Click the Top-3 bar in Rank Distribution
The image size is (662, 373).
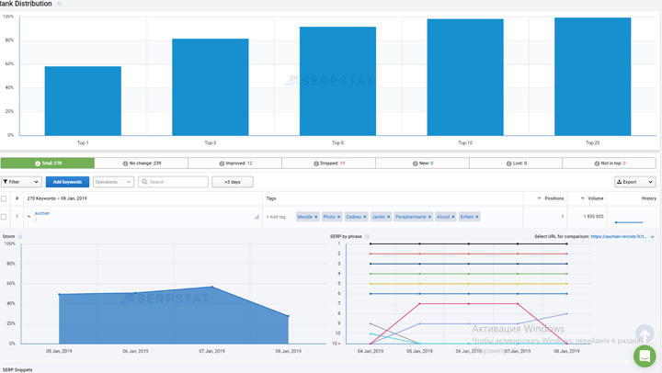tap(211, 87)
